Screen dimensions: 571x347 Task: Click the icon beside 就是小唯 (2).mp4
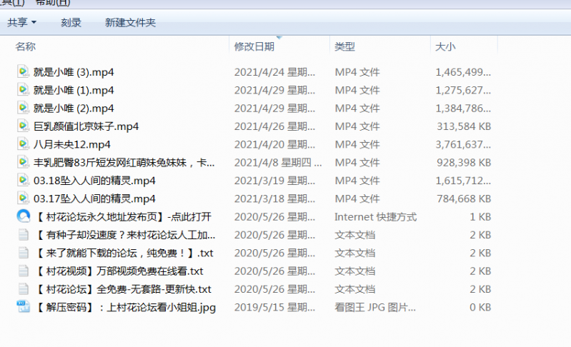pos(24,108)
